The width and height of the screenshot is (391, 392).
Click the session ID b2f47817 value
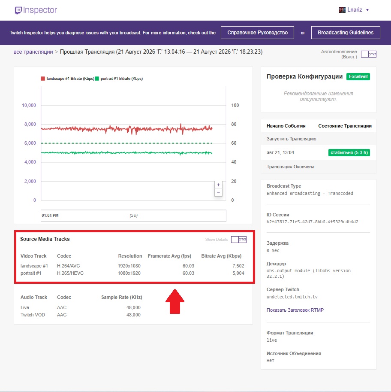coord(313,222)
